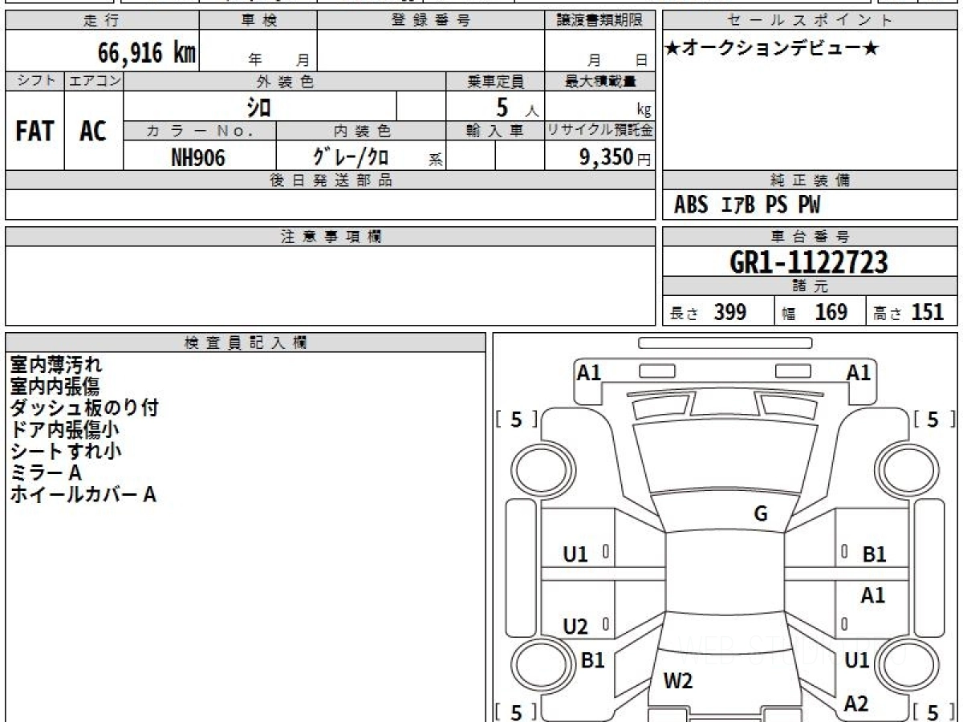Image resolution: width=963 pixels, height=722 pixels.
Task: Click the AC air conditioner cell
Action: [x=93, y=132]
